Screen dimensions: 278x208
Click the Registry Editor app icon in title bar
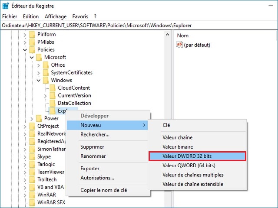(5, 6)
